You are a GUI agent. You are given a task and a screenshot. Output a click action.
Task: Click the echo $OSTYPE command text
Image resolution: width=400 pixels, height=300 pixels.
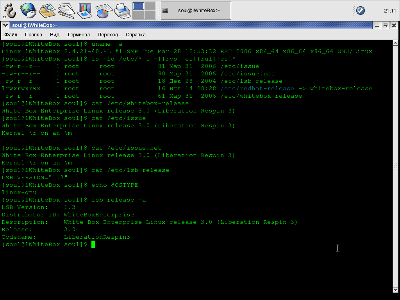coord(114,185)
